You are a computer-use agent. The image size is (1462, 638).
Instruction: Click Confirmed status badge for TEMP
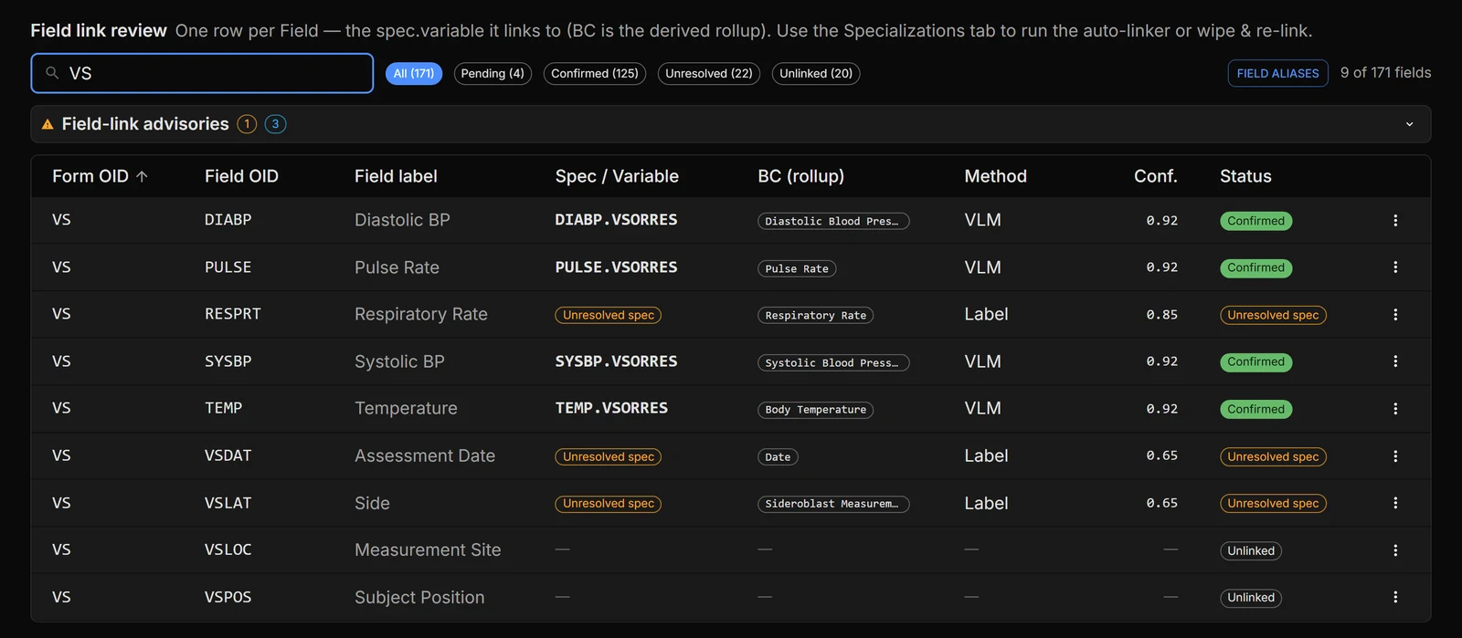pyautogui.click(x=1255, y=409)
